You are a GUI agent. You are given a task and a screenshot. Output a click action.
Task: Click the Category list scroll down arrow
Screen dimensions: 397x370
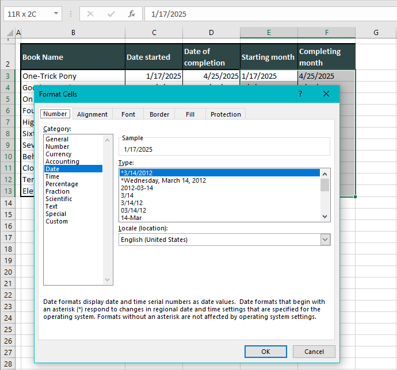(x=108, y=279)
